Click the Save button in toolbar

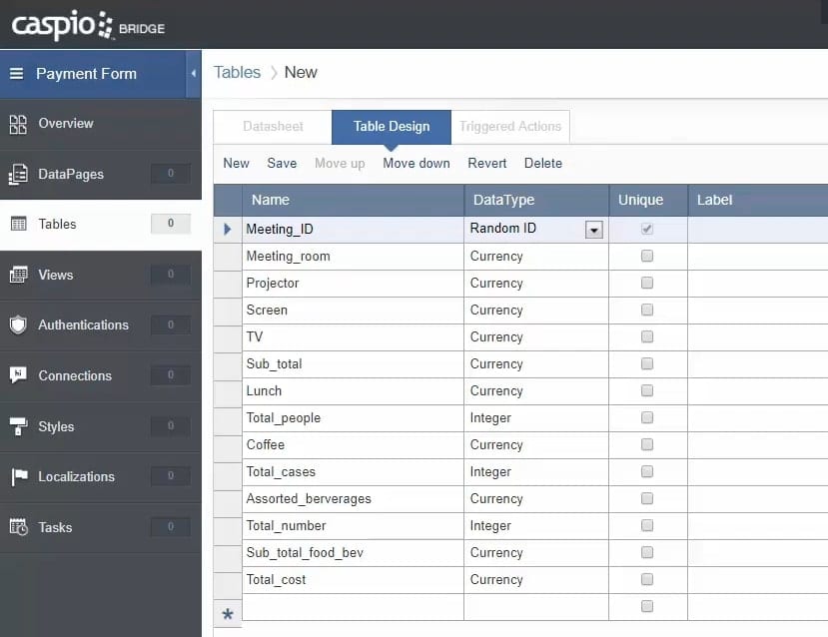pyautogui.click(x=282, y=164)
